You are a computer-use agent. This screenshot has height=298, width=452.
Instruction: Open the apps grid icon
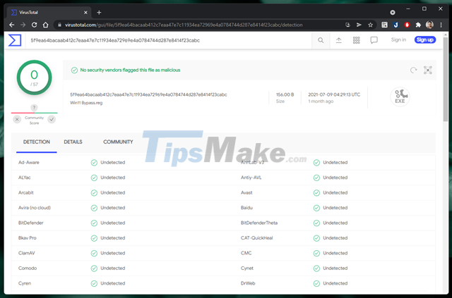356,40
